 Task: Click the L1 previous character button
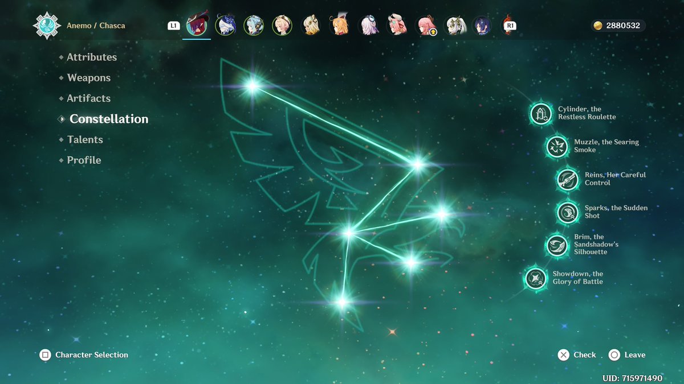click(174, 26)
